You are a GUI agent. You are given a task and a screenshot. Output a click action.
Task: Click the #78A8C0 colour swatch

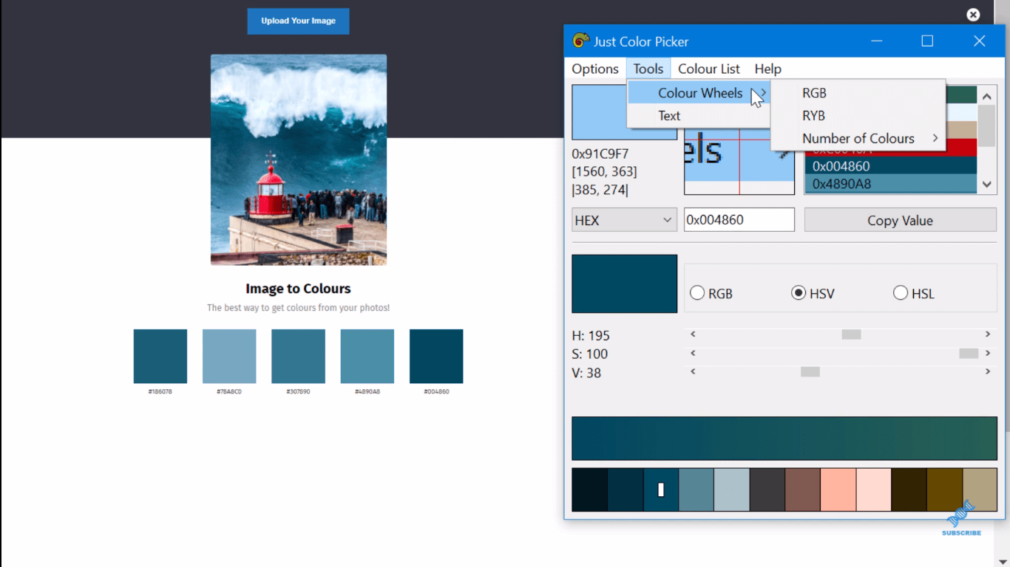tap(229, 357)
